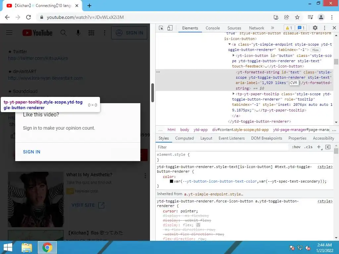Click the voice search microphone icon
The width and height of the screenshot is (339, 254).
pyautogui.click(x=78, y=33)
